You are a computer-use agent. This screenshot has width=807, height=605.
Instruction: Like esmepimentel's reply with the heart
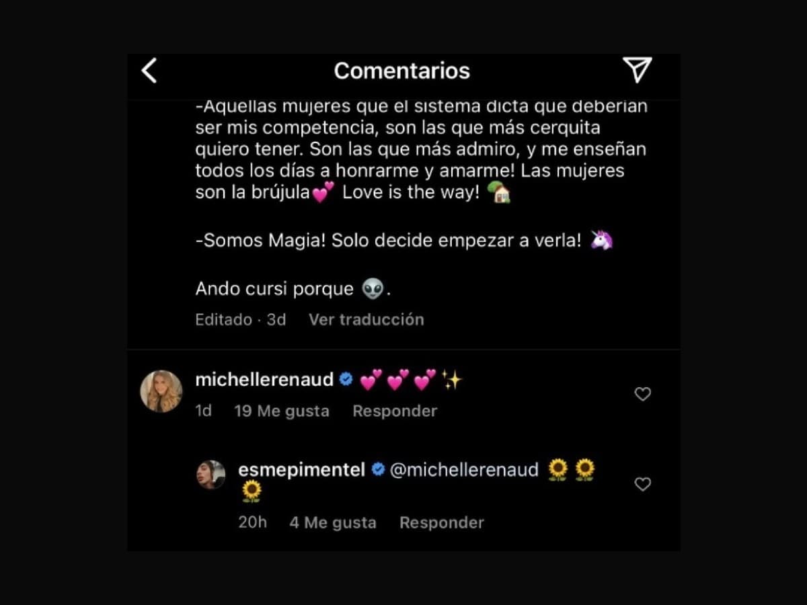[642, 484]
